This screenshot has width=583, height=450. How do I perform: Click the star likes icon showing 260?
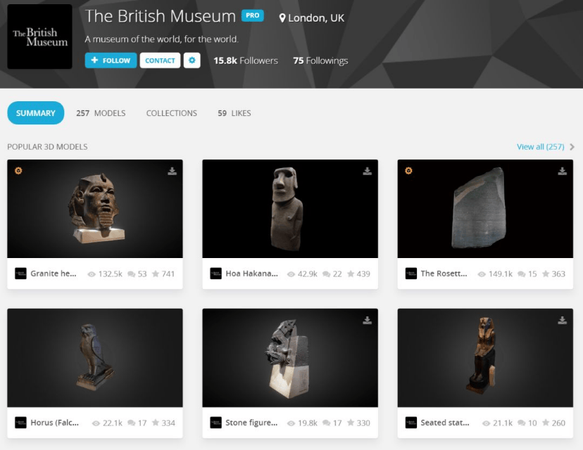[546, 423]
